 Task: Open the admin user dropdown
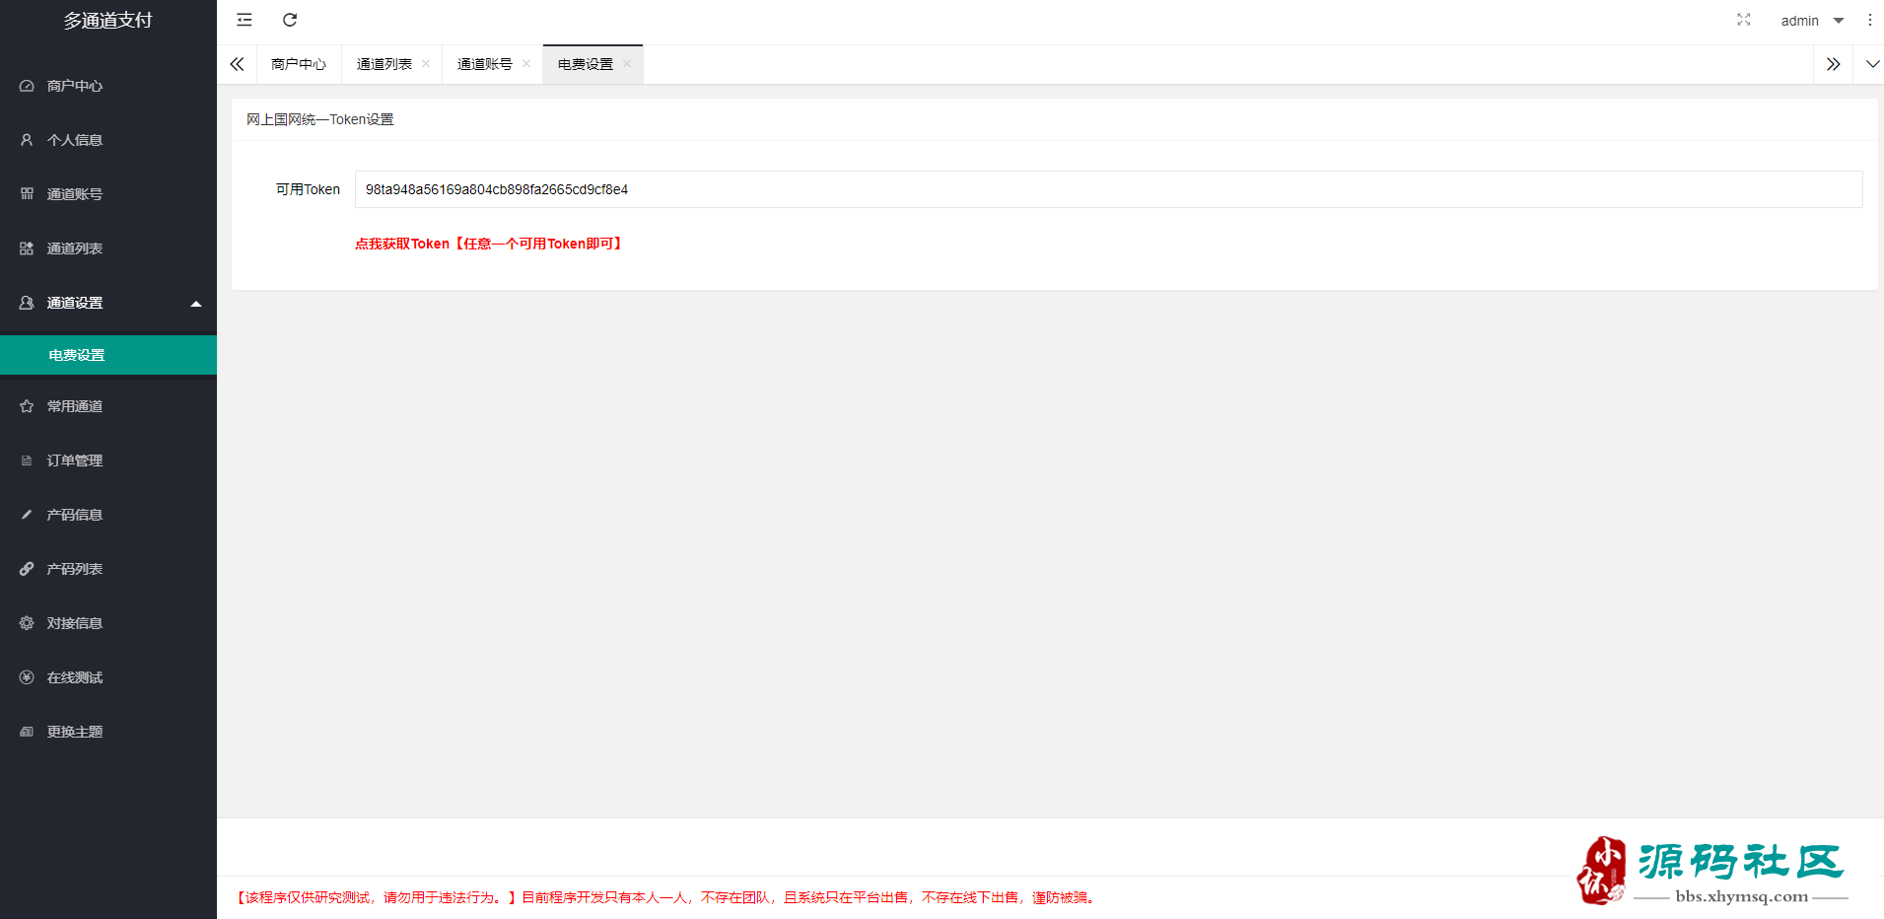pyautogui.click(x=1811, y=21)
